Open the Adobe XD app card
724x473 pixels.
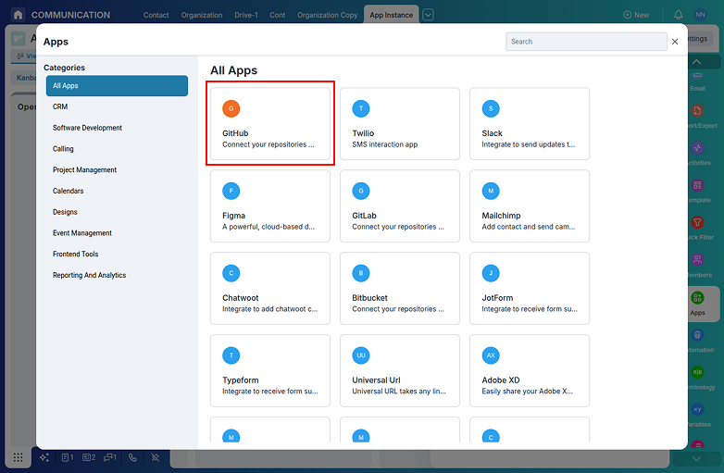click(x=530, y=370)
